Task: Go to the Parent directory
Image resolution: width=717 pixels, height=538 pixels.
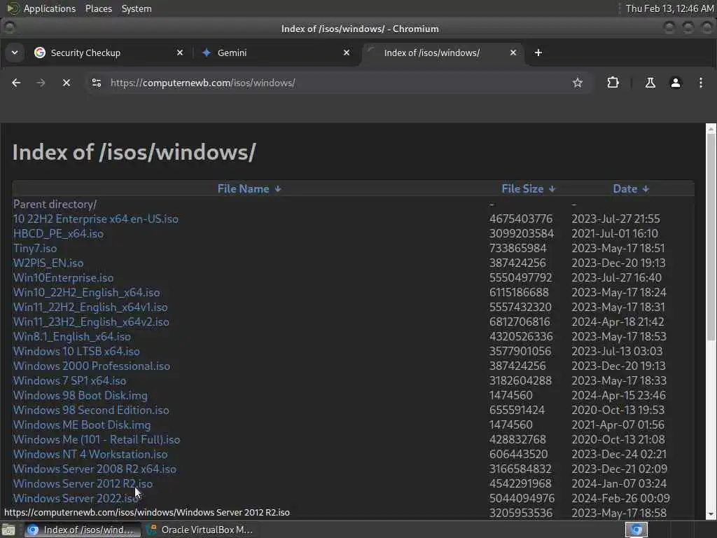Action: [55, 204]
